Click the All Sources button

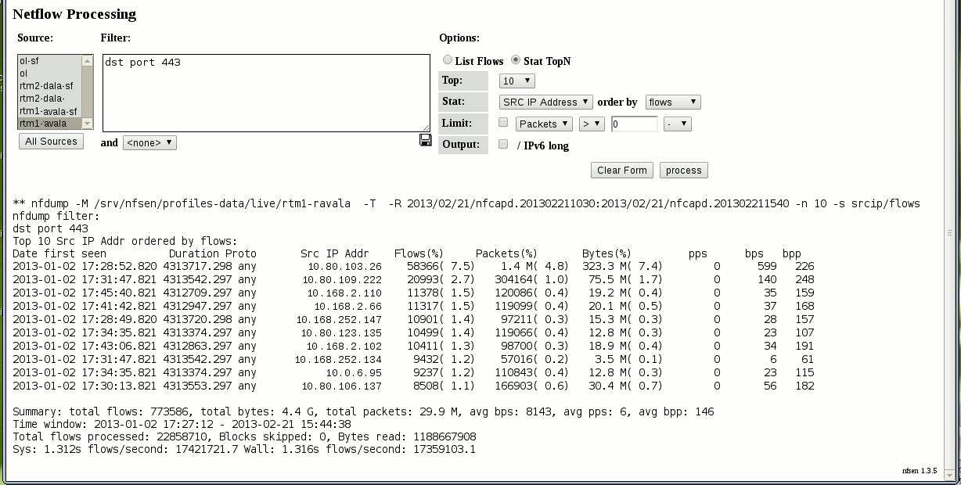(51, 142)
